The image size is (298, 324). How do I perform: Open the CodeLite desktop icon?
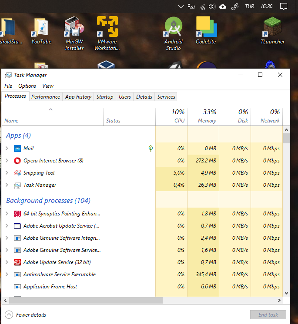206,30
